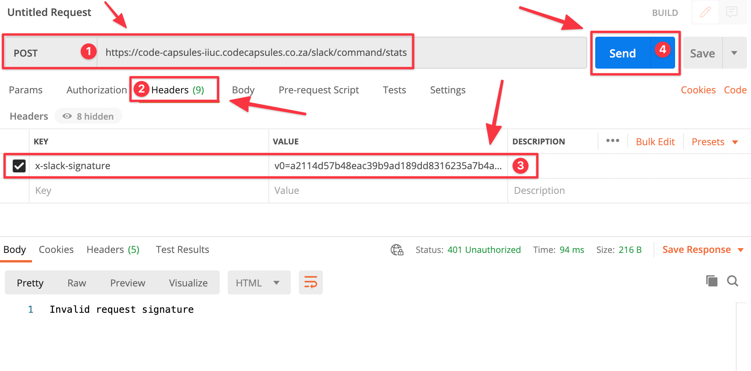Uncheck the x-slack-signature header checkbox

coord(19,166)
